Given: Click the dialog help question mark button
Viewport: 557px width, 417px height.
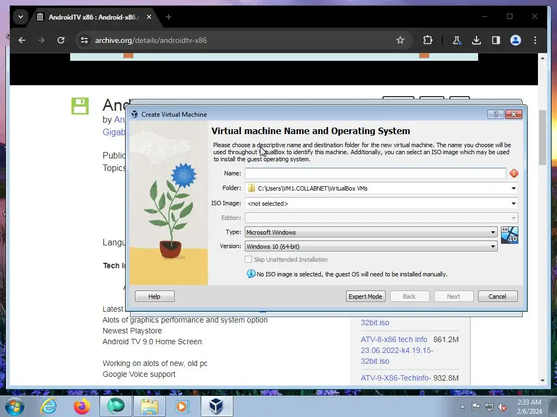Looking at the screenshot, I should tap(496, 114).
